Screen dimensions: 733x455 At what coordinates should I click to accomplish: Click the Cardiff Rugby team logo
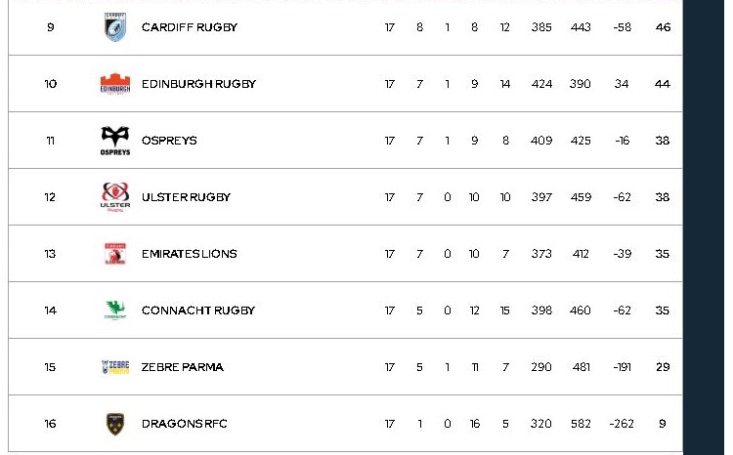(115, 27)
